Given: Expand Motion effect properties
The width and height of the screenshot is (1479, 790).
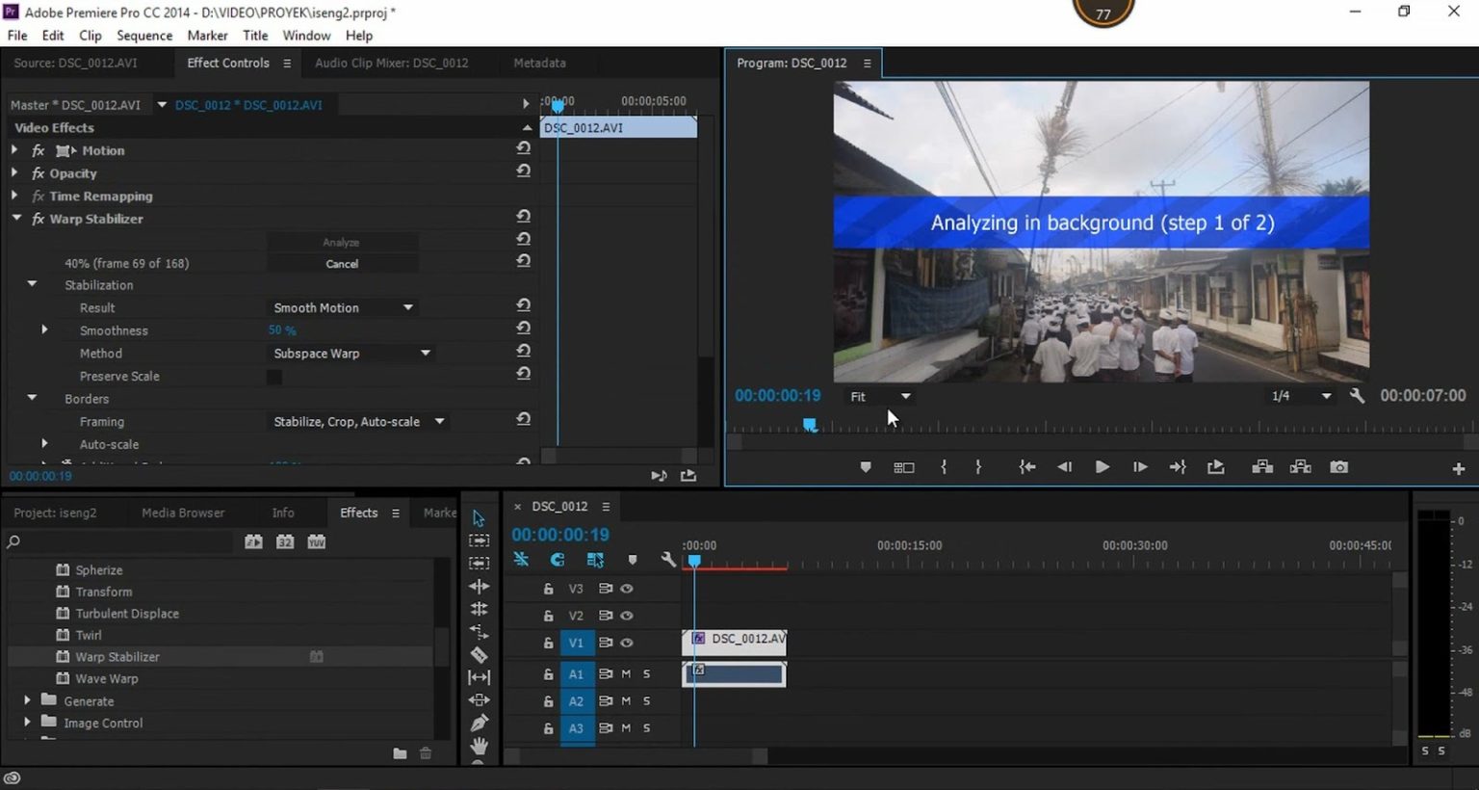Looking at the screenshot, I should [14, 149].
